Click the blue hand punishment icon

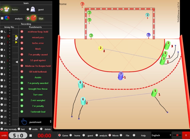pyautogui.click(x=24, y=122)
